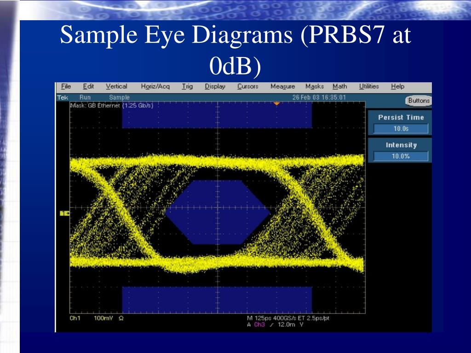Click the hexagonal center eye mask

point(218,212)
